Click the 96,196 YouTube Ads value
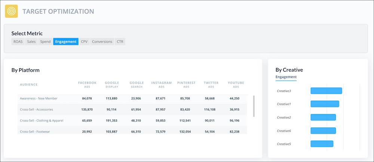 pos(234,121)
